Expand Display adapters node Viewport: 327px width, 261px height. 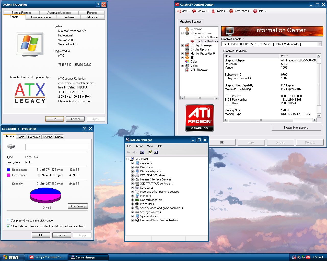[132, 171]
